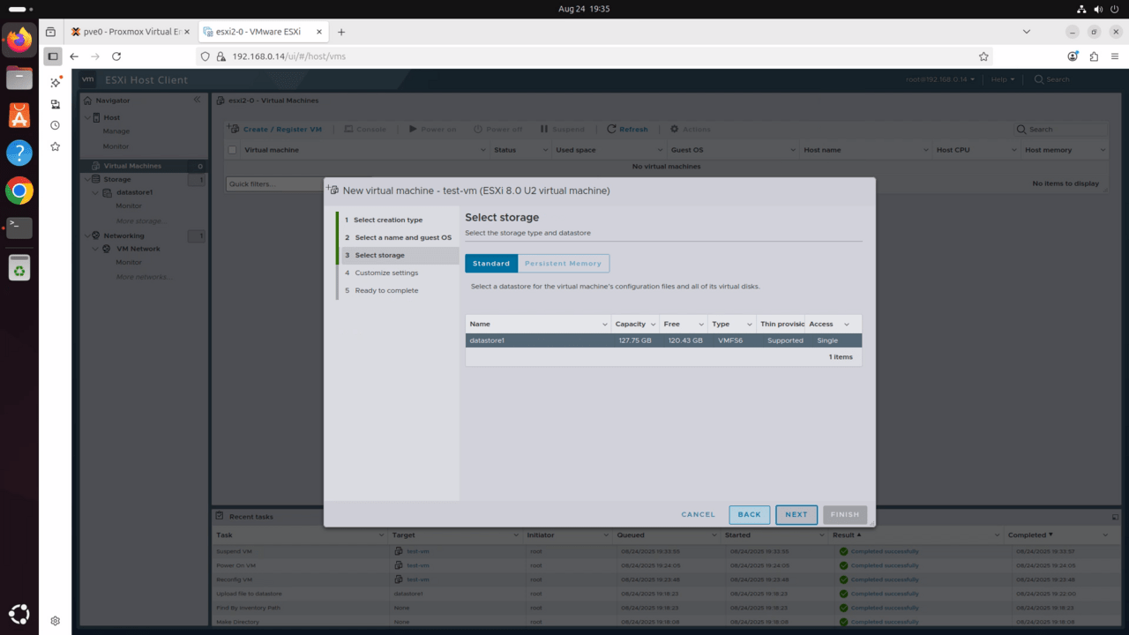1129x635 pixels.
Task: Open the Capacity column dropdown arrow
Action: (653, 325)
